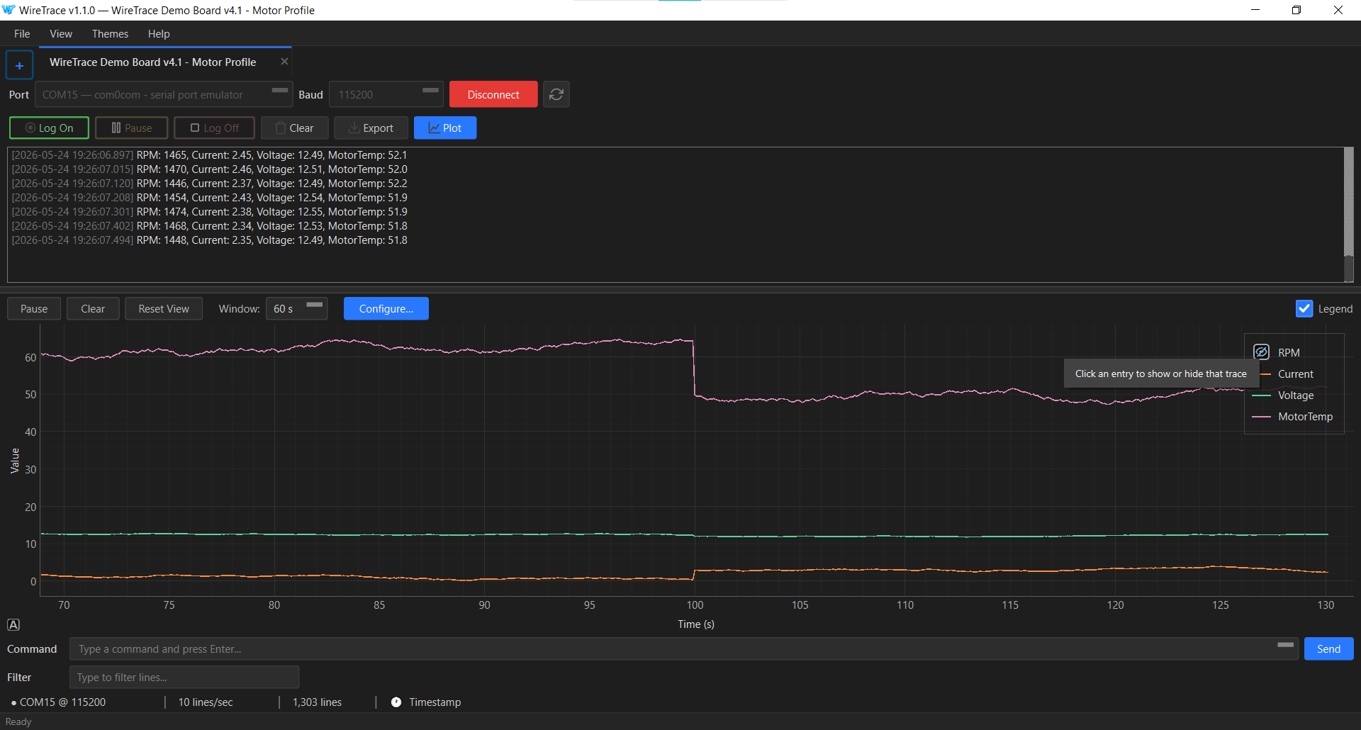
Task: Close the Motor Profile tab
Action: (284, 62)
